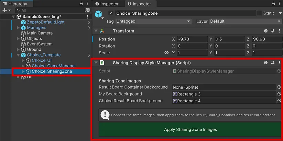Click the Rectangle 4 sprite field

224,101
